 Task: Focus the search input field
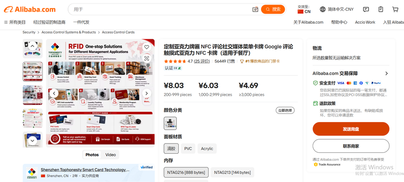coord(161,10)
